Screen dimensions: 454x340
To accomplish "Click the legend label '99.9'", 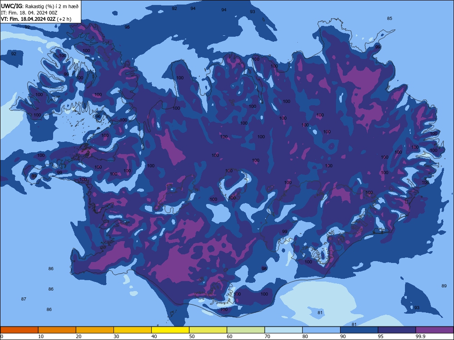I will tap(420, 336).
